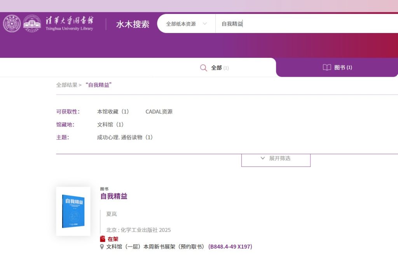Screen dimensions: 398x261
Task: Click the call number B848.4-49 X197
Action: pyautogui.click(x=230, y=247)
